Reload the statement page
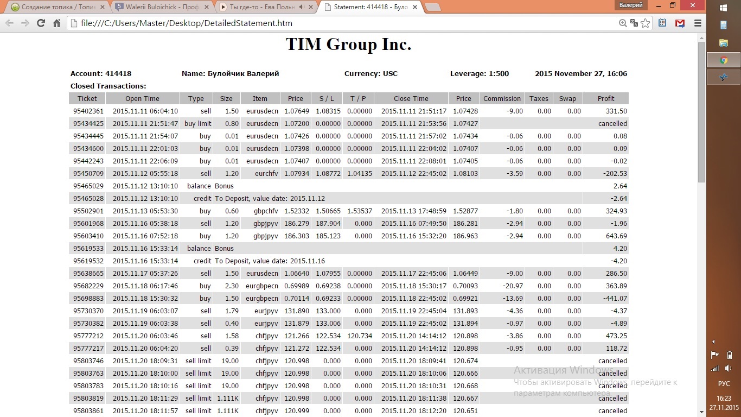 (41, 23)
